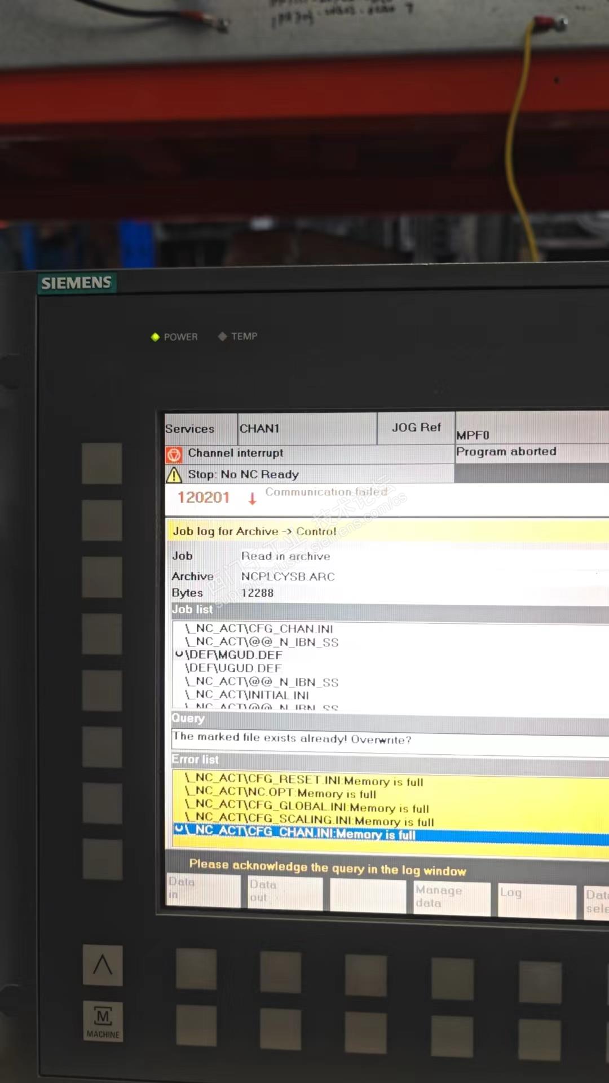Select the CHAN1 channel field

[x=307, y=429]
